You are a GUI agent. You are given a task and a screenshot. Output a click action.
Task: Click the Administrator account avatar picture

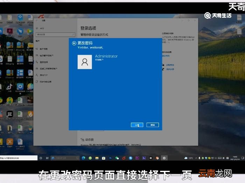(x=85, y=62)
